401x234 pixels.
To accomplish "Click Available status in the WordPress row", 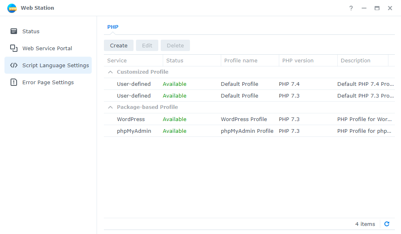I will (x=175, y=119).
